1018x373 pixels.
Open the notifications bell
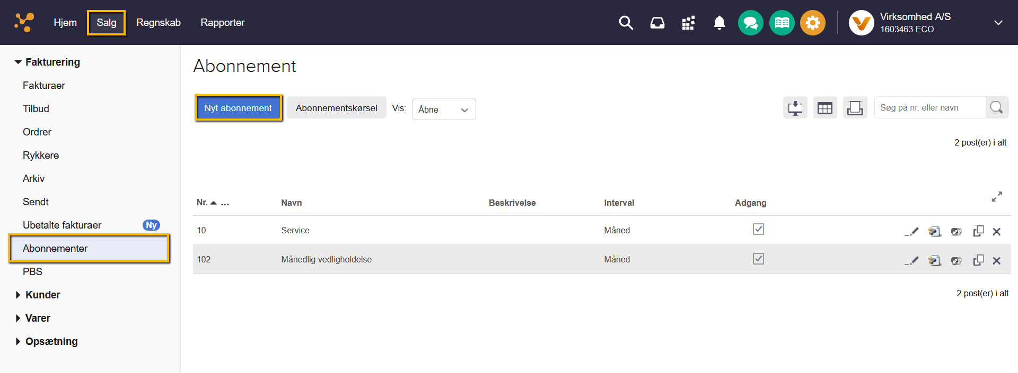point(719,23)
